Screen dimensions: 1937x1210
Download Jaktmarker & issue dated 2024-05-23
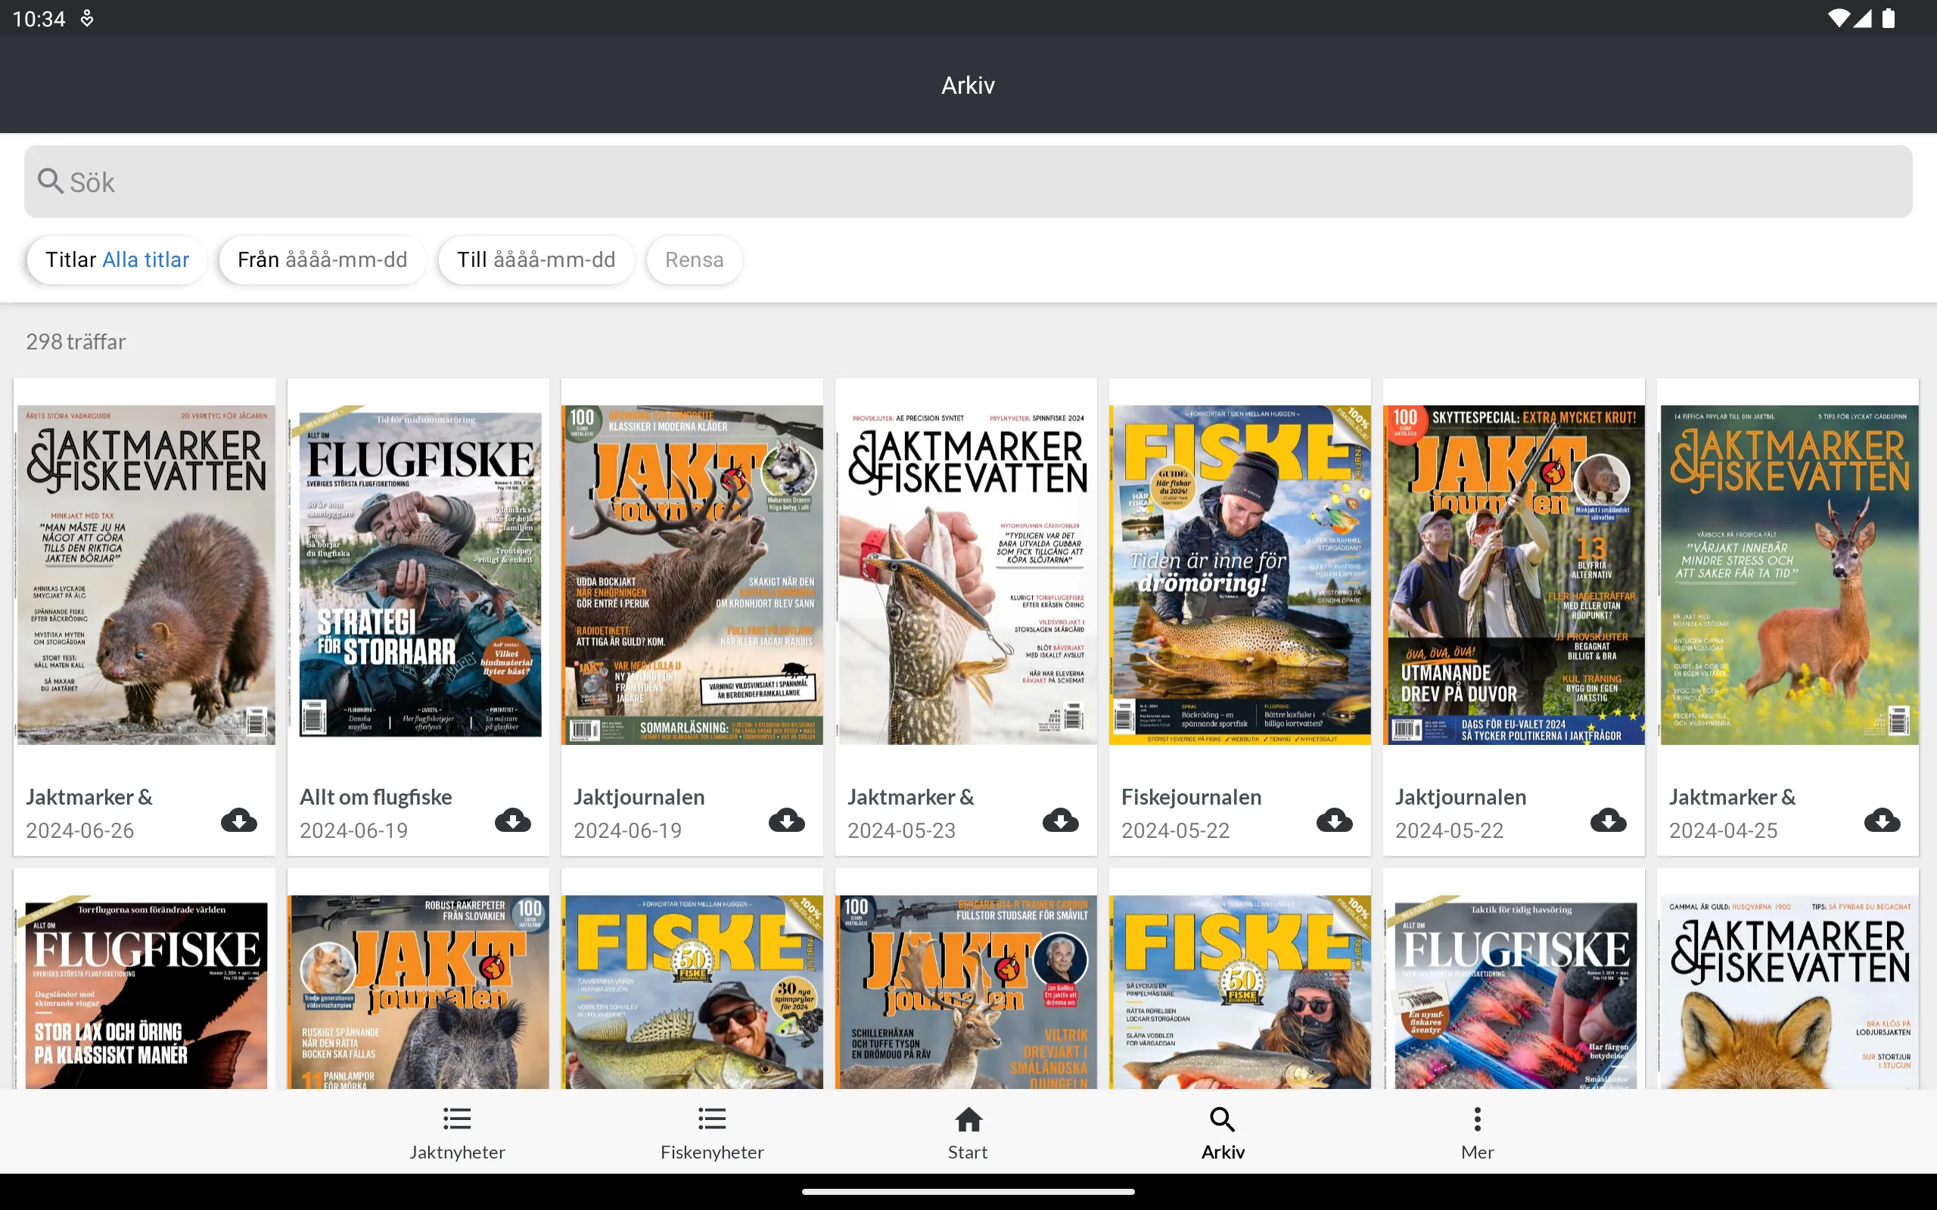[1060, 820]
